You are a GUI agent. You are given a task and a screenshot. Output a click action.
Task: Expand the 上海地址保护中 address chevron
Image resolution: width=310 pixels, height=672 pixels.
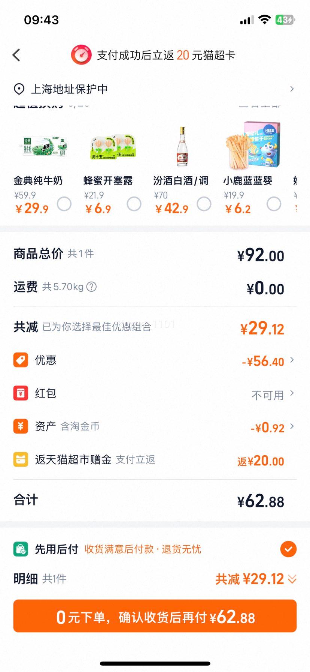pyautogui.click(x=292, y=89)
